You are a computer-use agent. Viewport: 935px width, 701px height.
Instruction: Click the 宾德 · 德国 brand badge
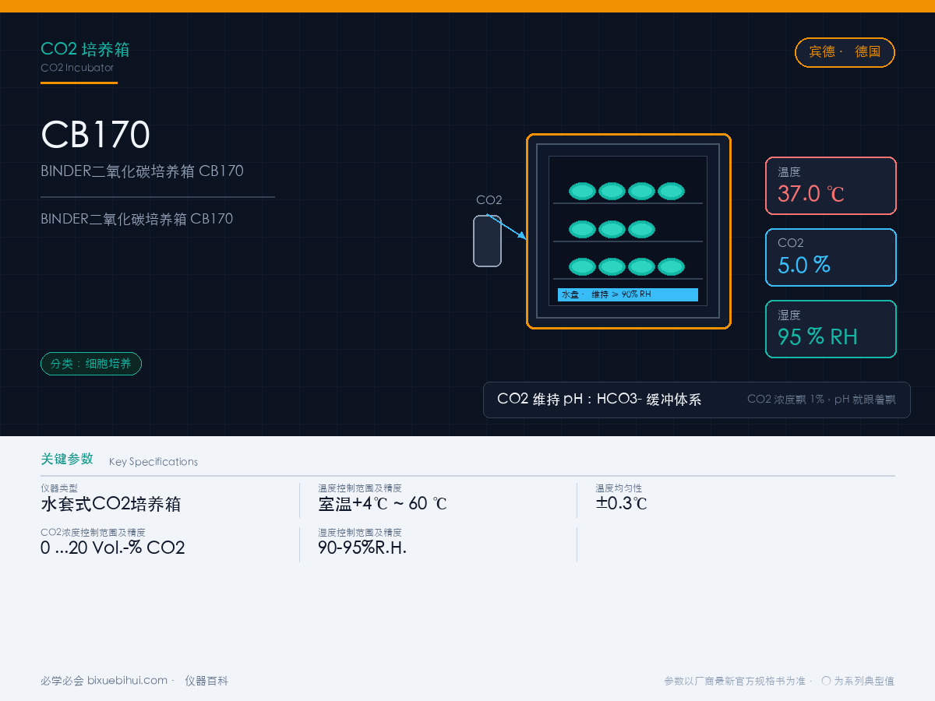tap(845, 52)
